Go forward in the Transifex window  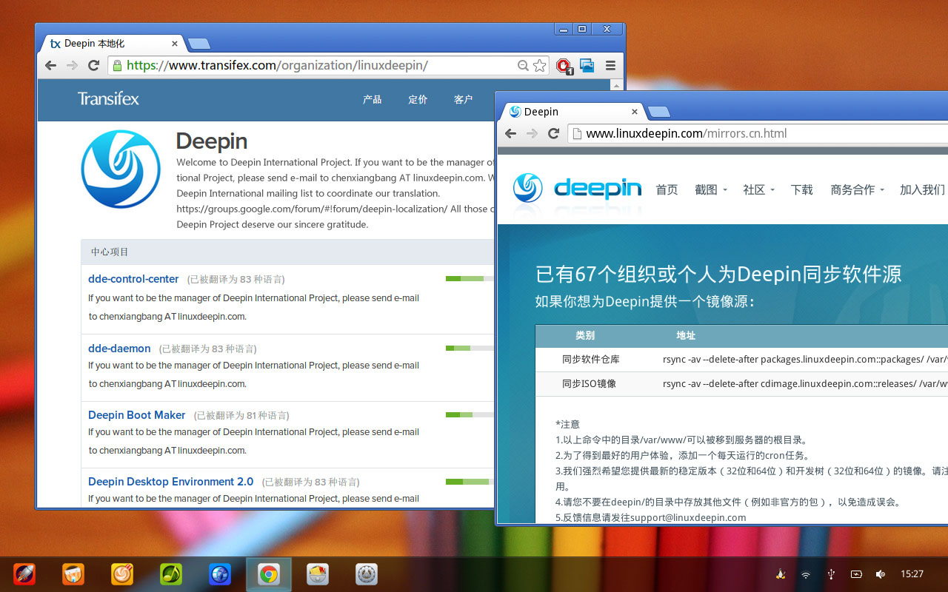[72, 65]
